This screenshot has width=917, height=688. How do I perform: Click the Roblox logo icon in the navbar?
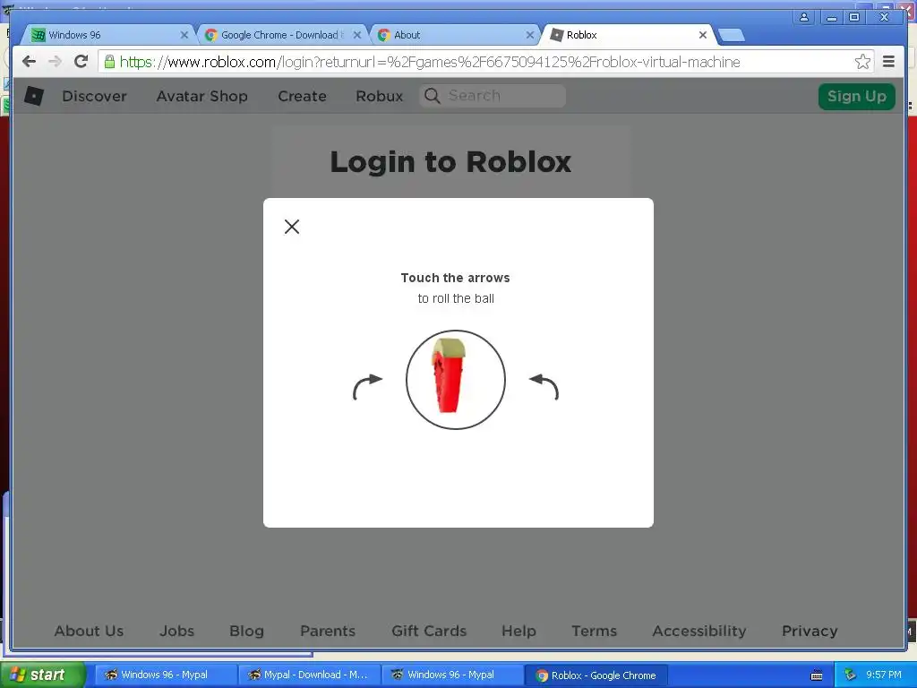(34, 96)
